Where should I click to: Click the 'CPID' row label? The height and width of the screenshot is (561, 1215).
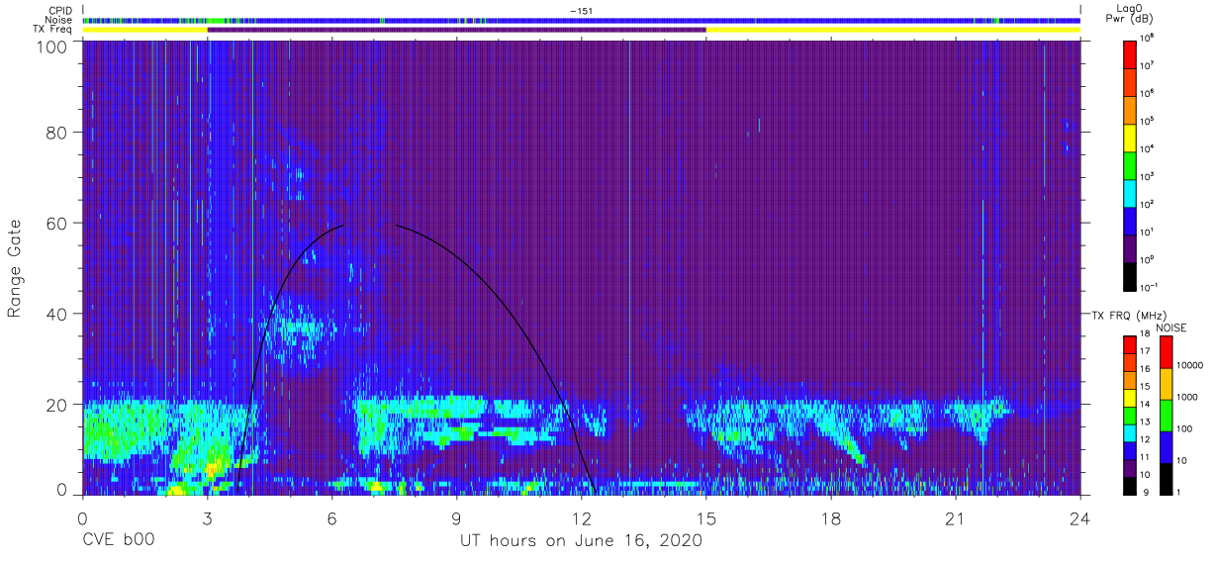(59, 10)
